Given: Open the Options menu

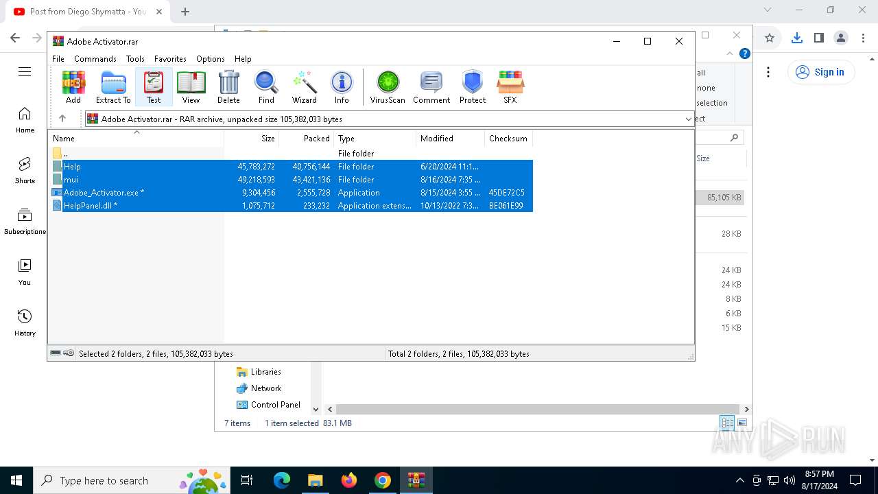Looking at the screenshot, I should pyautogui.click(x=211, y=59).
